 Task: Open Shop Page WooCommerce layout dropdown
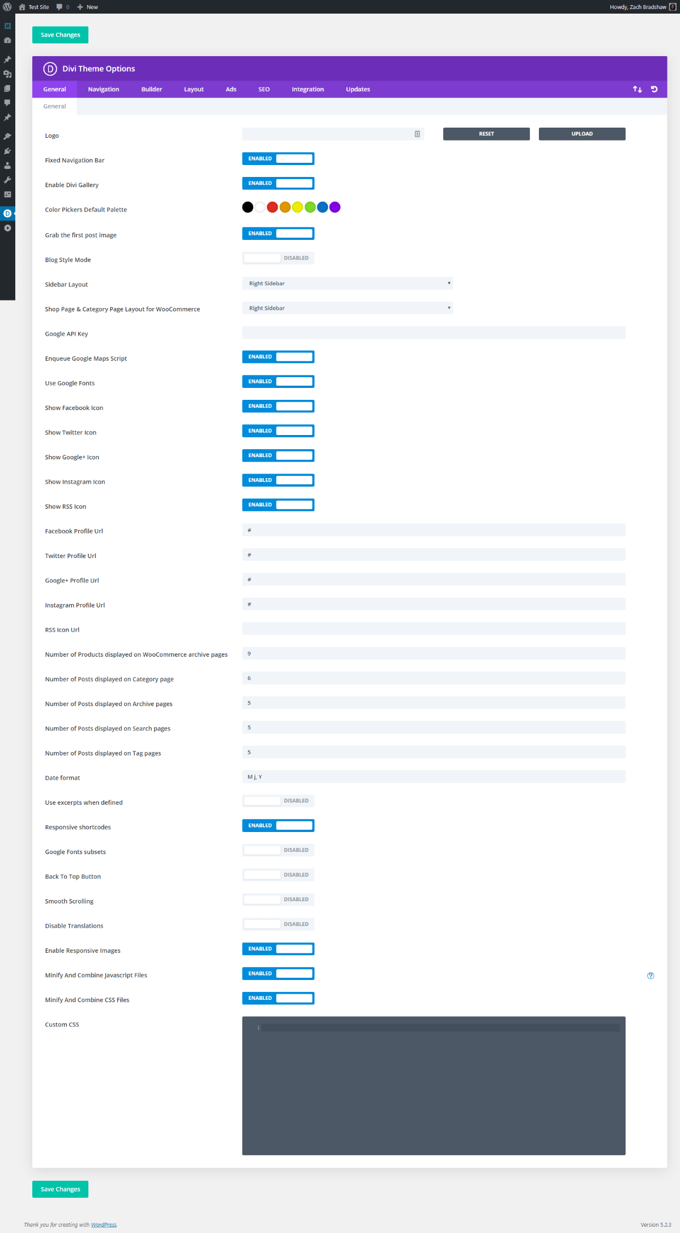click(347, 308)
